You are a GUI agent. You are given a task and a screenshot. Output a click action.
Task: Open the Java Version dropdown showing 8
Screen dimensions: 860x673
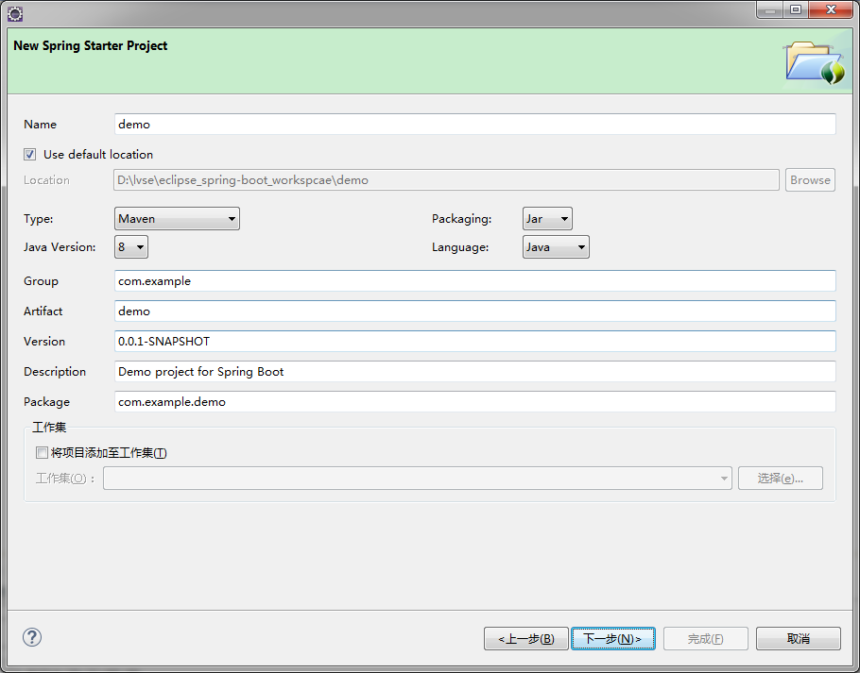pos(131,247)
